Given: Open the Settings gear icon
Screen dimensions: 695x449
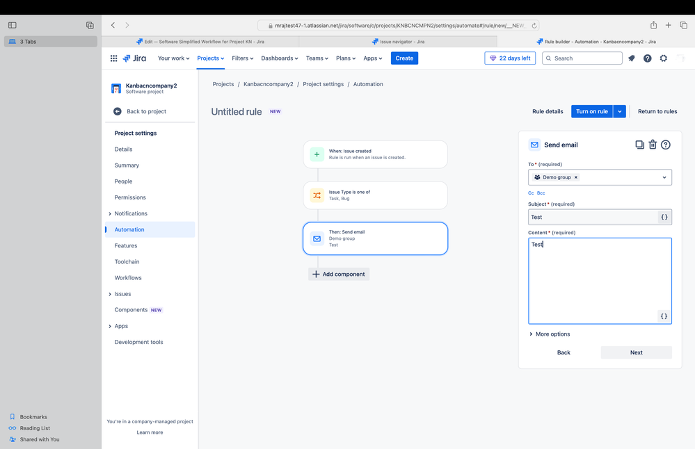Looking at the screenshot, I should pos(663,58).
